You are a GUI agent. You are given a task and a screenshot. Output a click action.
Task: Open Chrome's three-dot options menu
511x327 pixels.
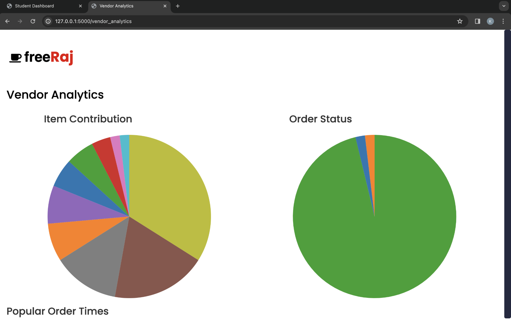(x=503, y=21)
